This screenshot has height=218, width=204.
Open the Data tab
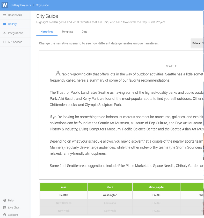pyautogui.click(x=84, y=32)
